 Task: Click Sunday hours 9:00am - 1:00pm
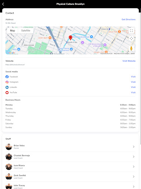128,127
